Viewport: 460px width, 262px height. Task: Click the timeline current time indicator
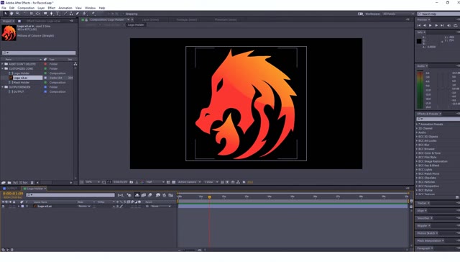pyautogui.click(x=209, y=197)
